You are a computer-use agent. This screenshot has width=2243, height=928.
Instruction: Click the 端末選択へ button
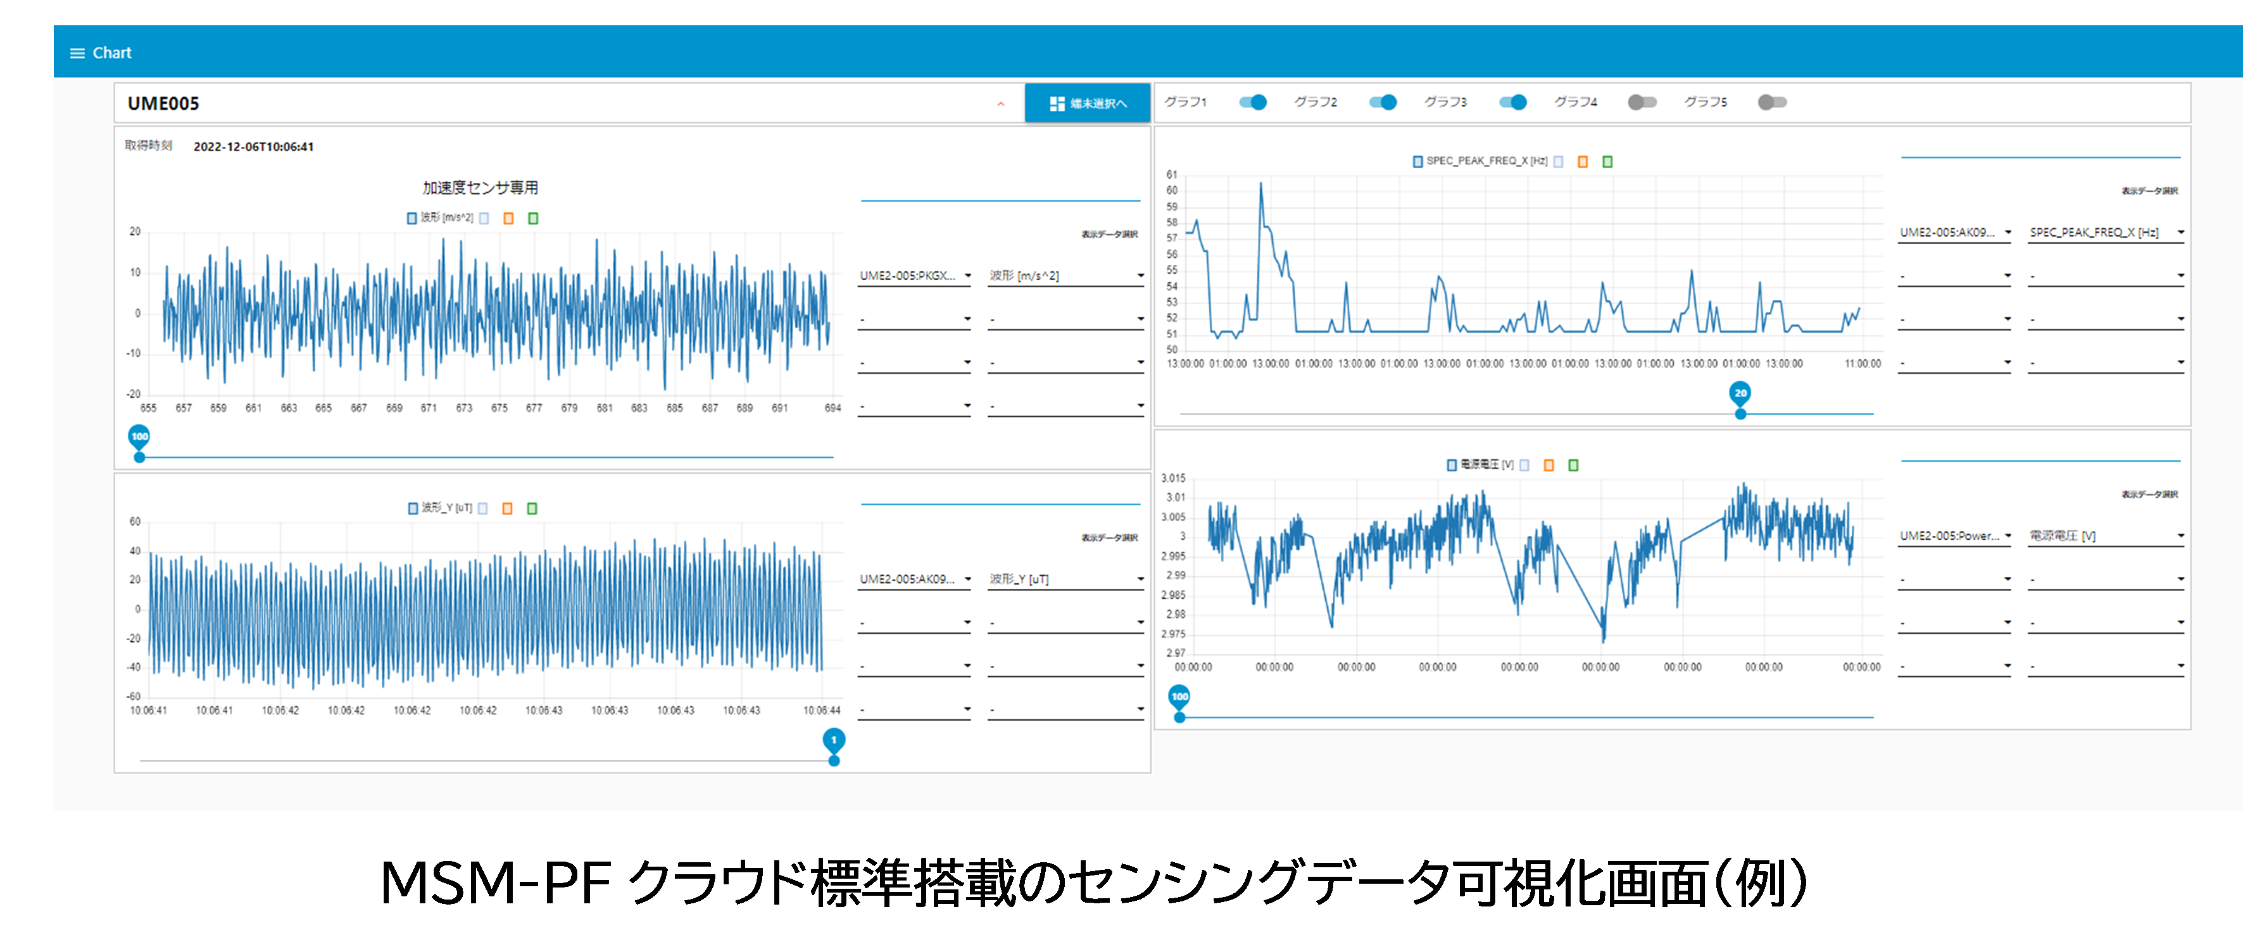1088,104
